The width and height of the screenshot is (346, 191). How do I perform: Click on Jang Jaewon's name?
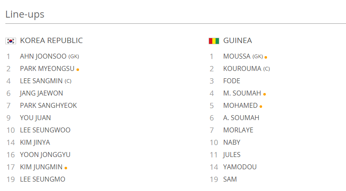point(41,93)
